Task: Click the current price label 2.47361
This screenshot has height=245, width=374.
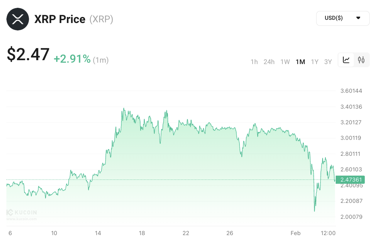Action: point(351,180)
